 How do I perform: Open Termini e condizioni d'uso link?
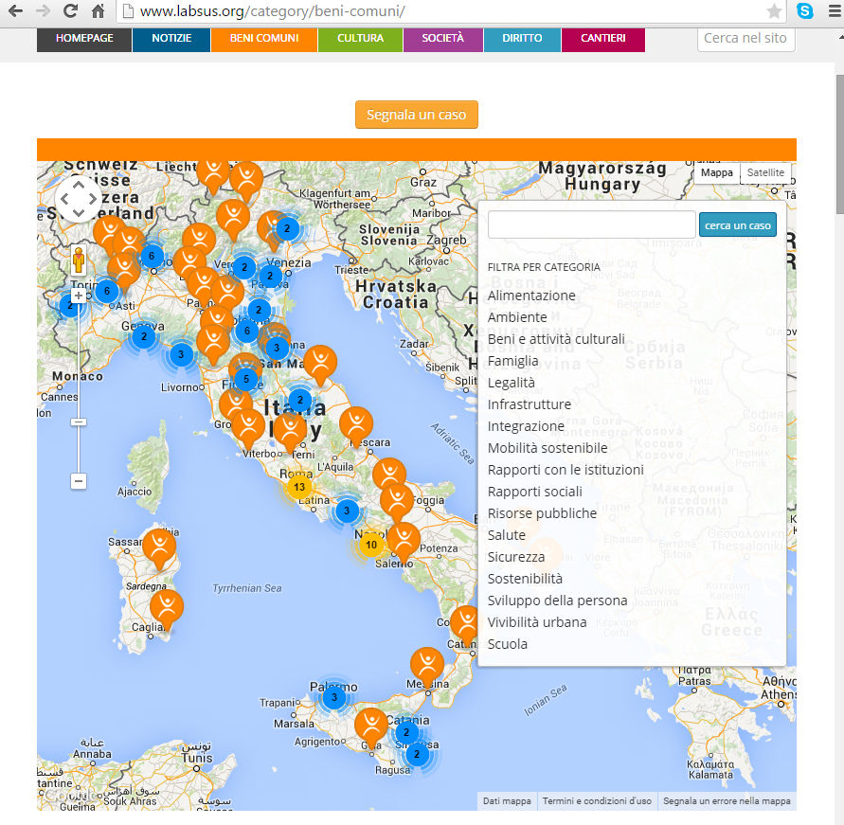pos(597,801)
